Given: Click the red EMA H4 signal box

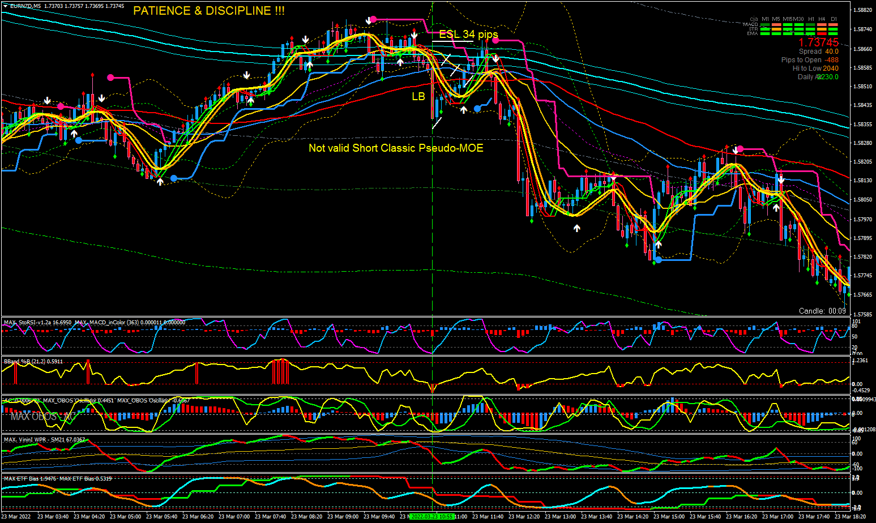Looking at the screenshot, I should tap(822, 34).
